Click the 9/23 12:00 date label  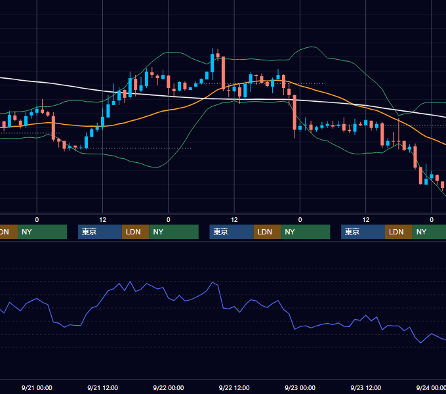(366, 387)
